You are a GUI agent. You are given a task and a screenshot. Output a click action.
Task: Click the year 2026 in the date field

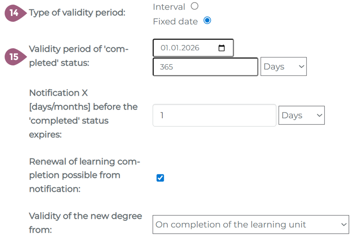(190, 48)
